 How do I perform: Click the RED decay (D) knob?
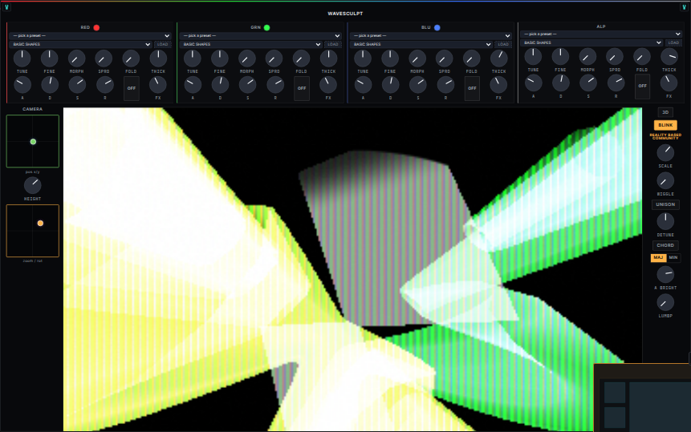tap(50, 85)
